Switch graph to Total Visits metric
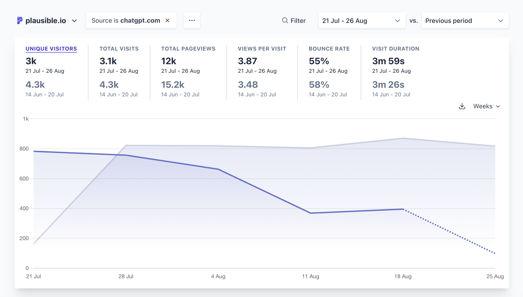 tap(119, 49)
